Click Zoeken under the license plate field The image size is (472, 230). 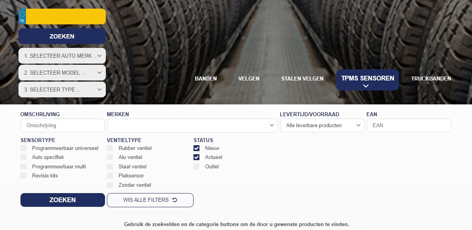click(x=62, y=36)
